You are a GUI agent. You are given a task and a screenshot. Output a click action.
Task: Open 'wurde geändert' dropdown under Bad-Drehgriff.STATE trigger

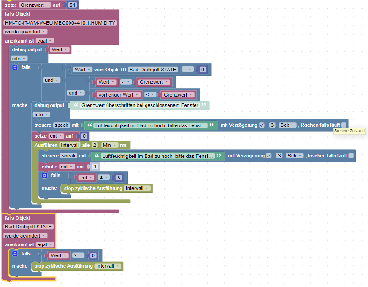[x=25, y=236]
